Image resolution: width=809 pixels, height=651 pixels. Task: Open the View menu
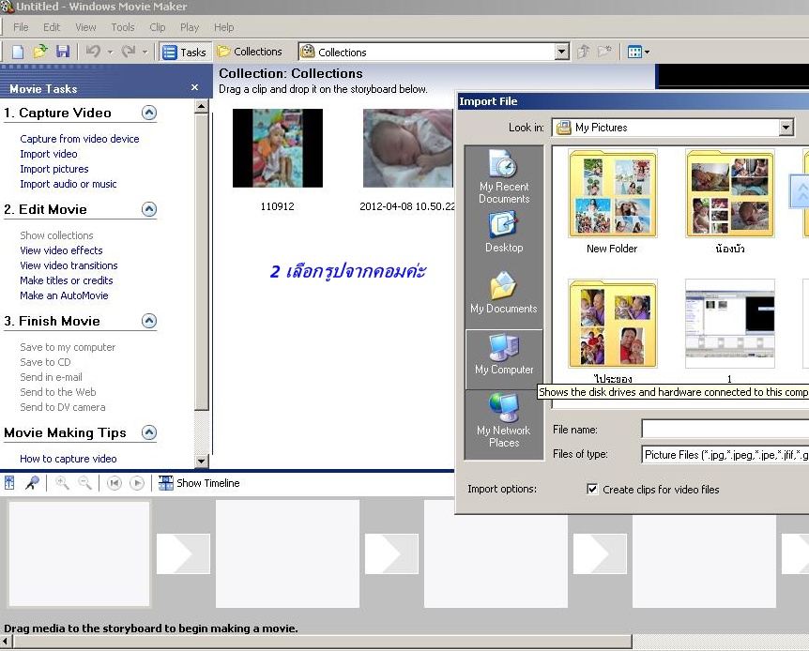[85, 27]
